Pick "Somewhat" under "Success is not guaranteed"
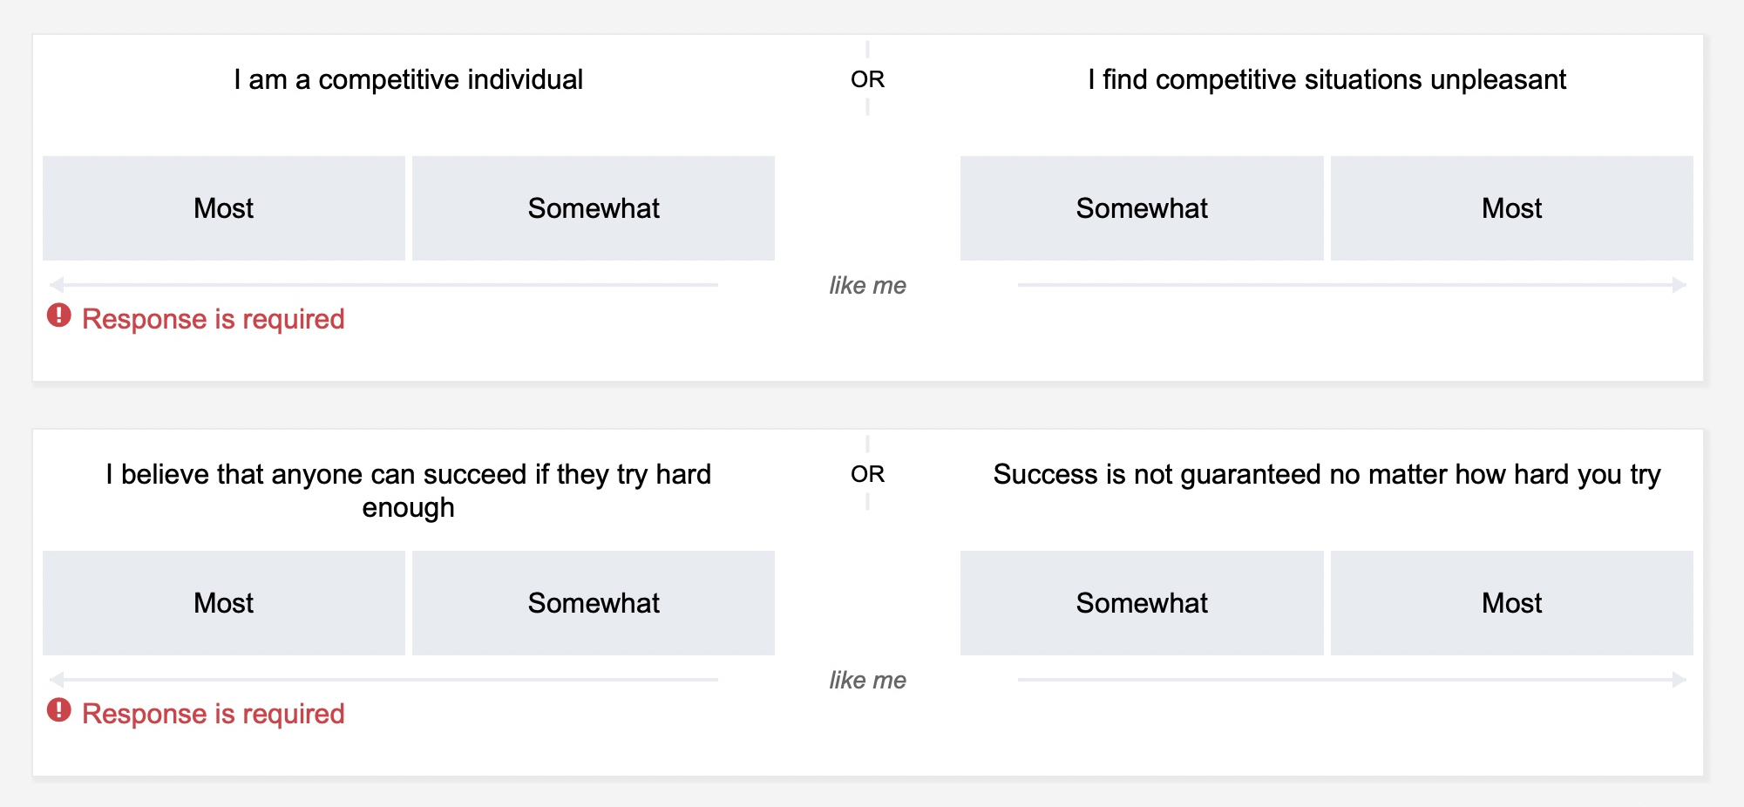Viewport: 1744px width, 807px height. click(x=1142, y=603)
